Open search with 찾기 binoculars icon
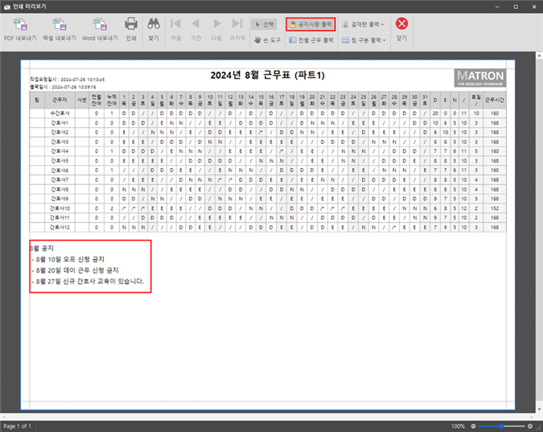 154,25
